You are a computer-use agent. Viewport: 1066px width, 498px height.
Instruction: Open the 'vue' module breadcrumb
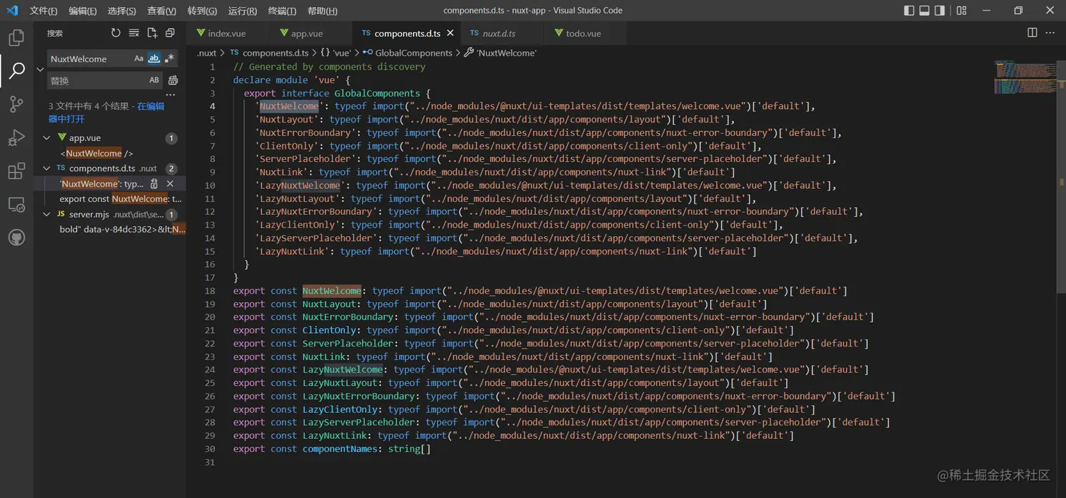point(336,53)
